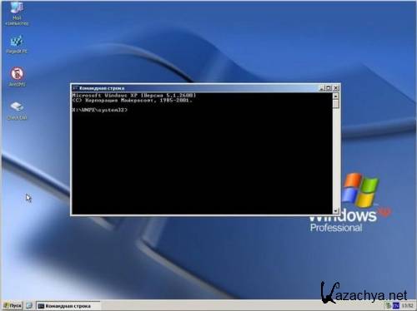Select the AntiSMS desktop icon

tap(17, 77)
